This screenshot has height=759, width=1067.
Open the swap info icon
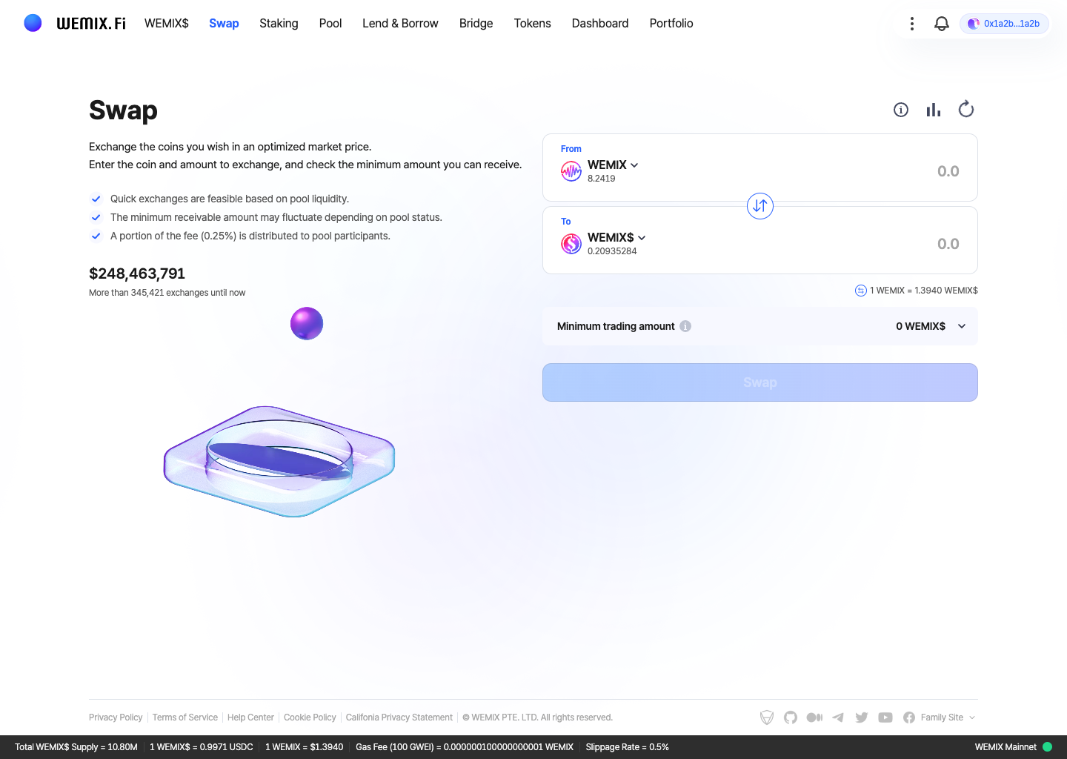pos(901,110)
